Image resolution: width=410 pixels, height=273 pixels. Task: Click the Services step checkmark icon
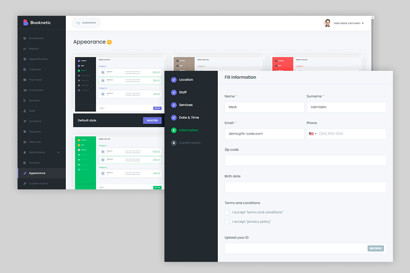(174, 105)
